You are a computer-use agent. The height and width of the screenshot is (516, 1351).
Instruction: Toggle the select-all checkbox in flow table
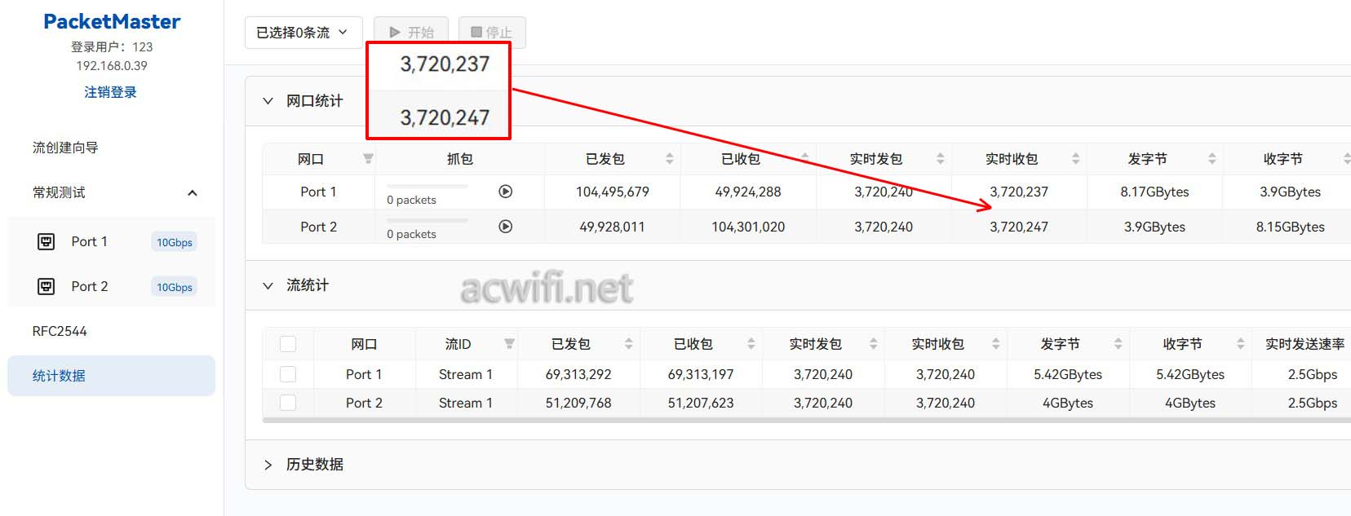(288, 344)
